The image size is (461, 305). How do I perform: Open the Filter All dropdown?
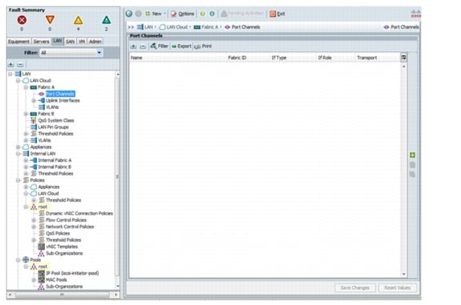click(x=71, y=53)
